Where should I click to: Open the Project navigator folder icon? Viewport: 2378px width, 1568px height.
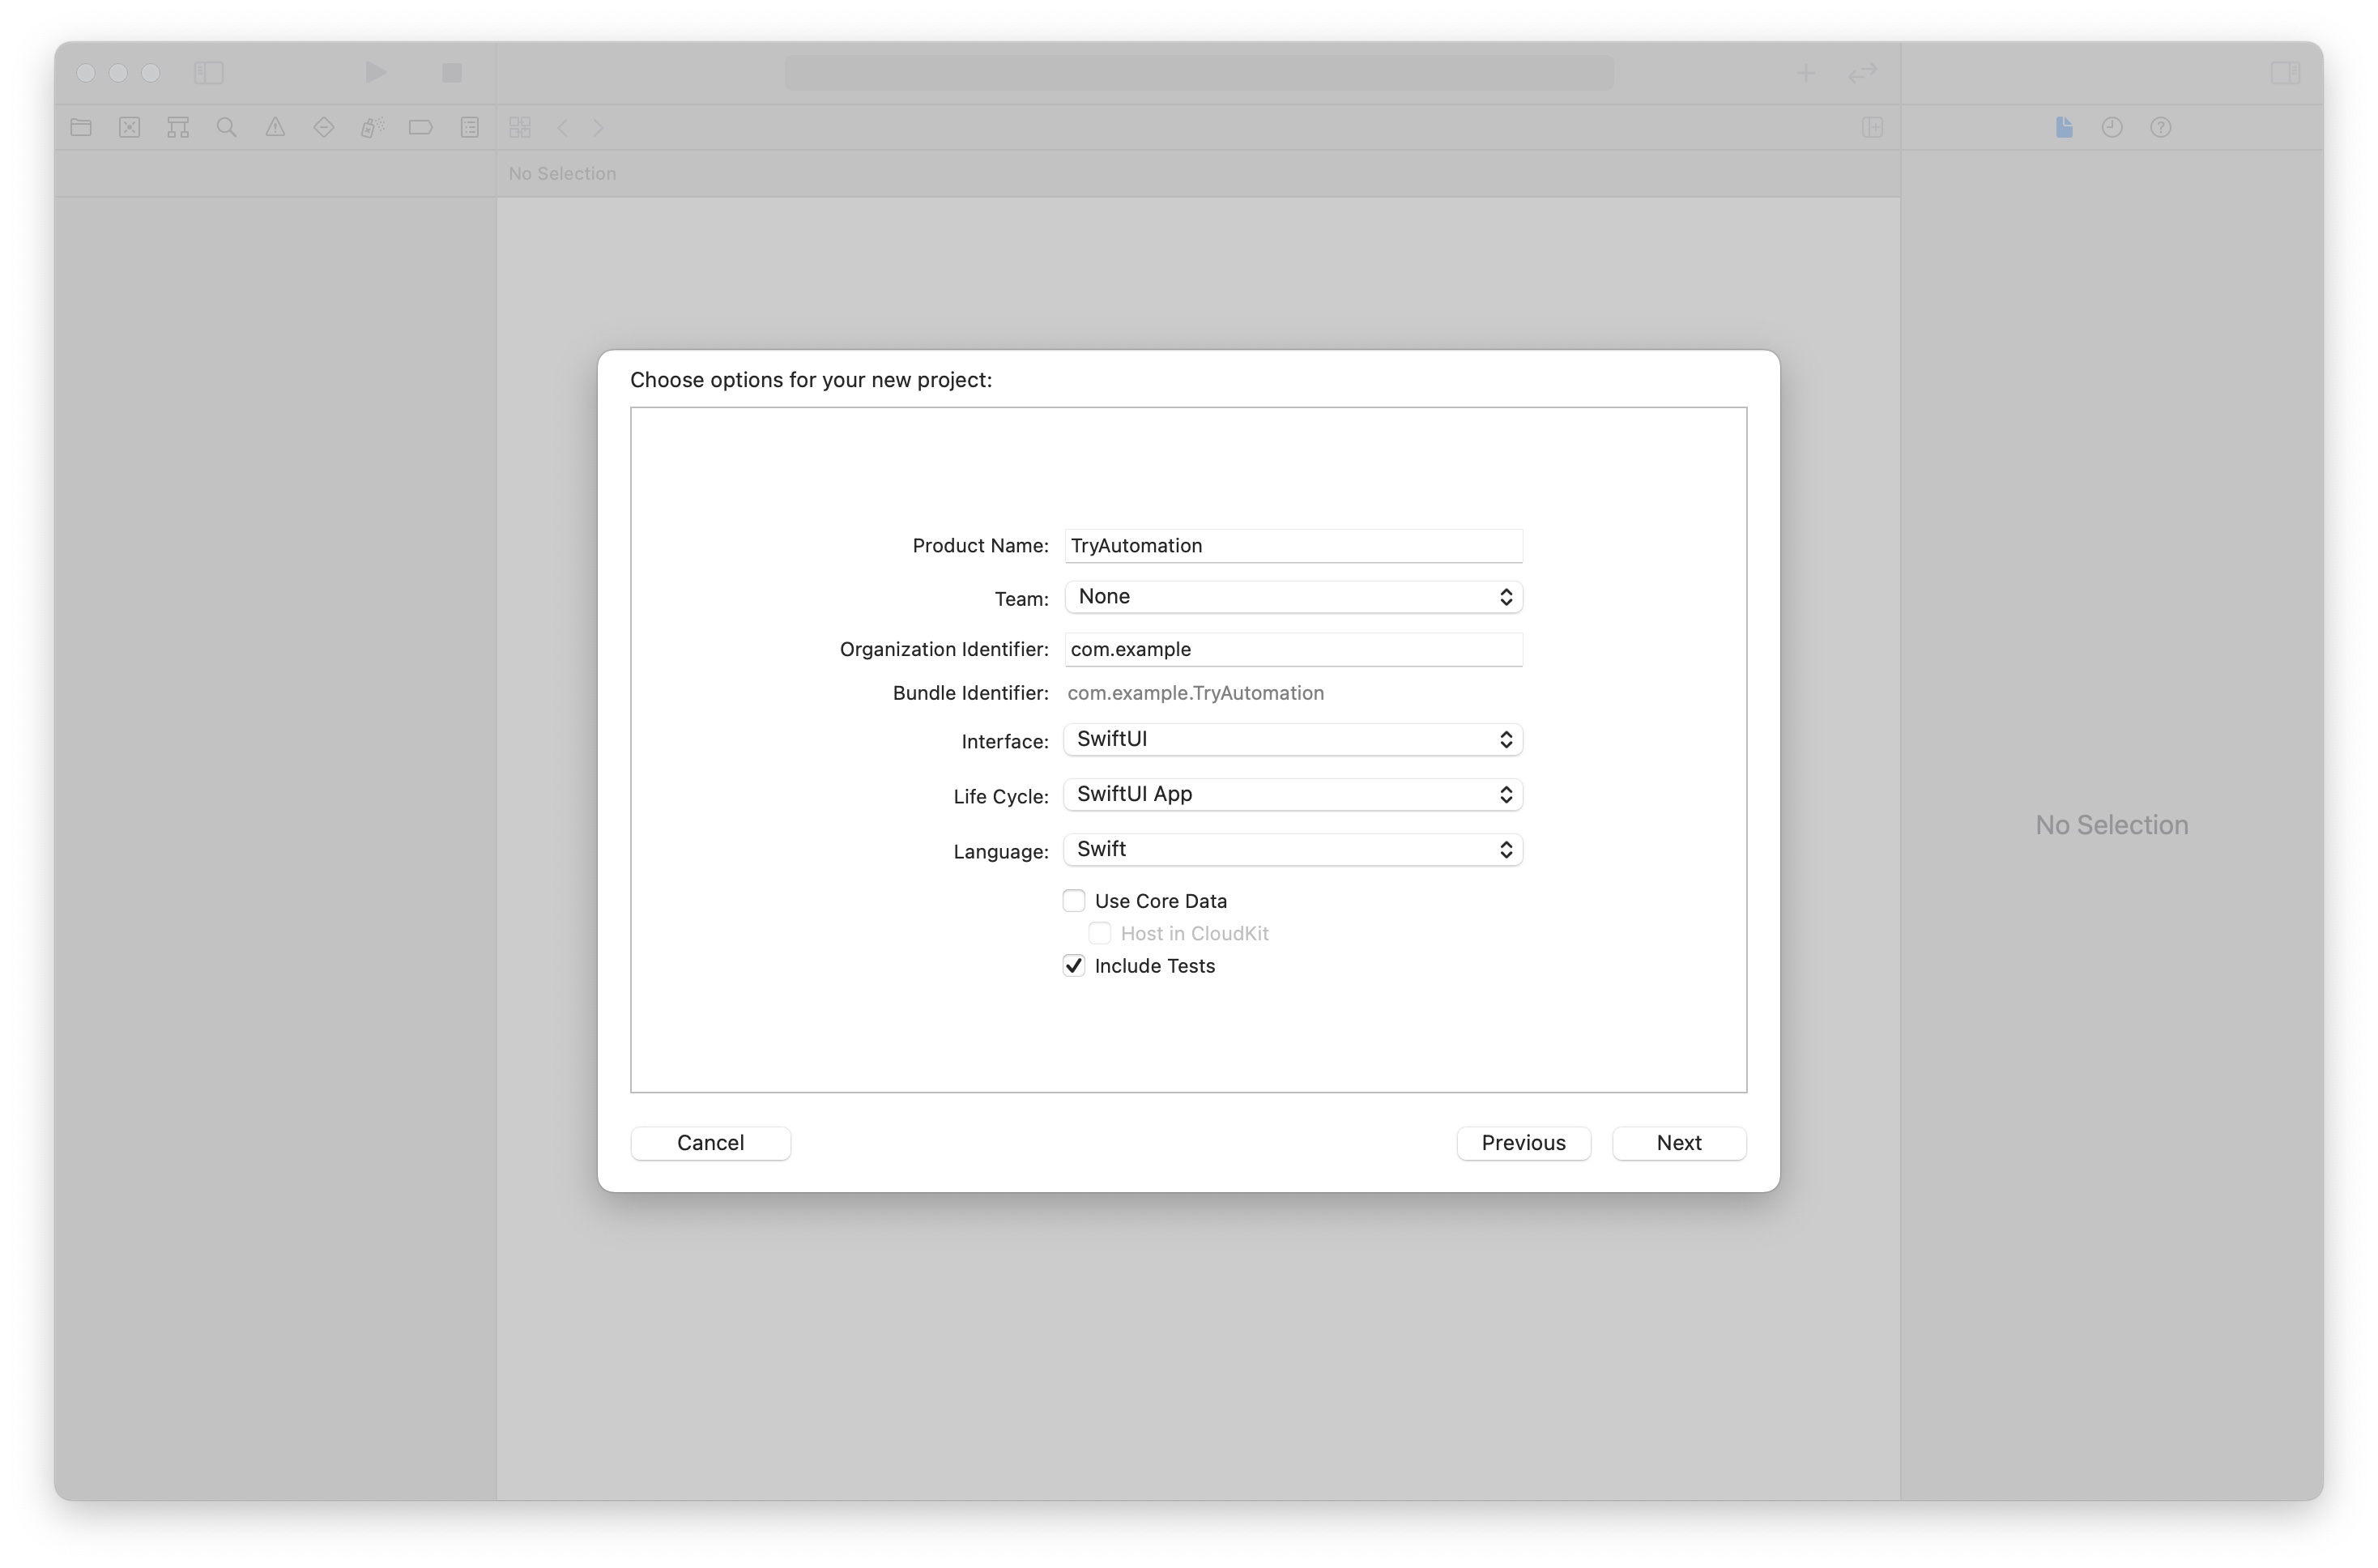[81, 127]
